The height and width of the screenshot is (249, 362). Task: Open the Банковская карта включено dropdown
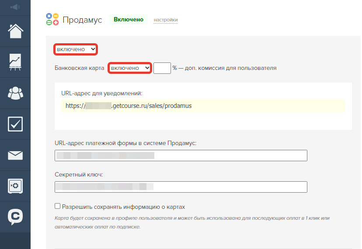[130, 68]
